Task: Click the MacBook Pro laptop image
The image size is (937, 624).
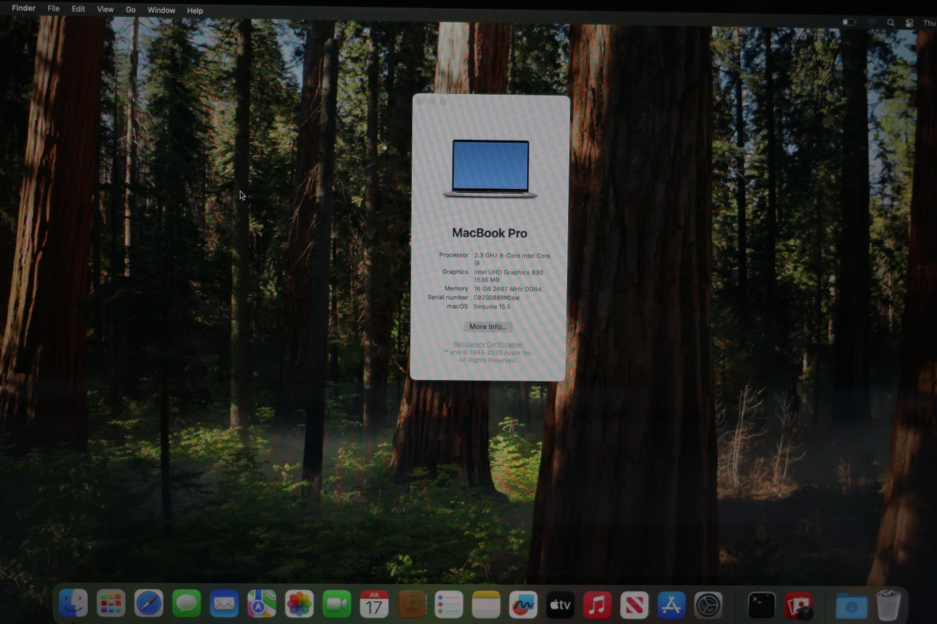Action: click(x=490, y=169)
